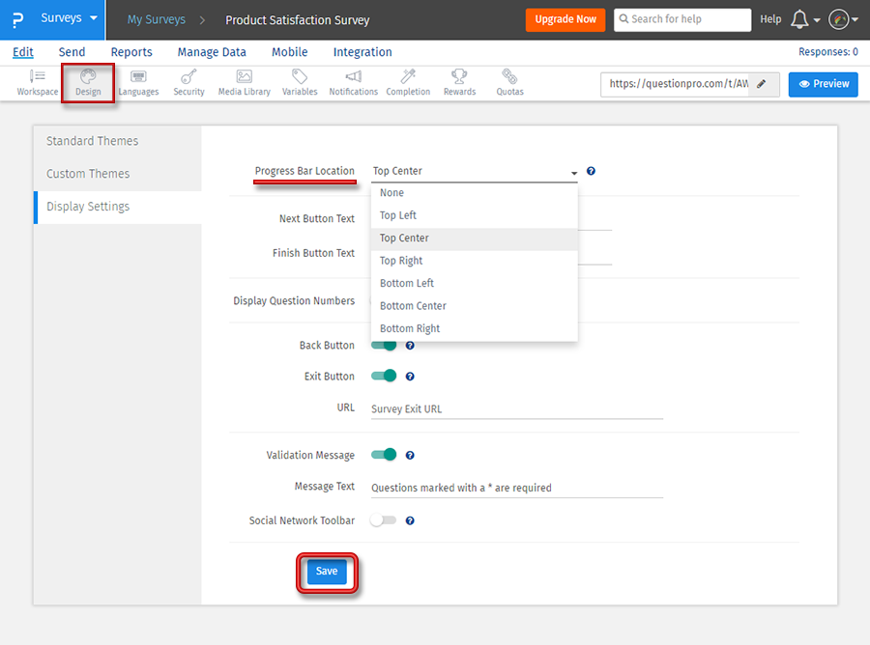Open the Media Library icon
Image resolution: width=870 pixels, height=645 pixels.
(244, 82)
